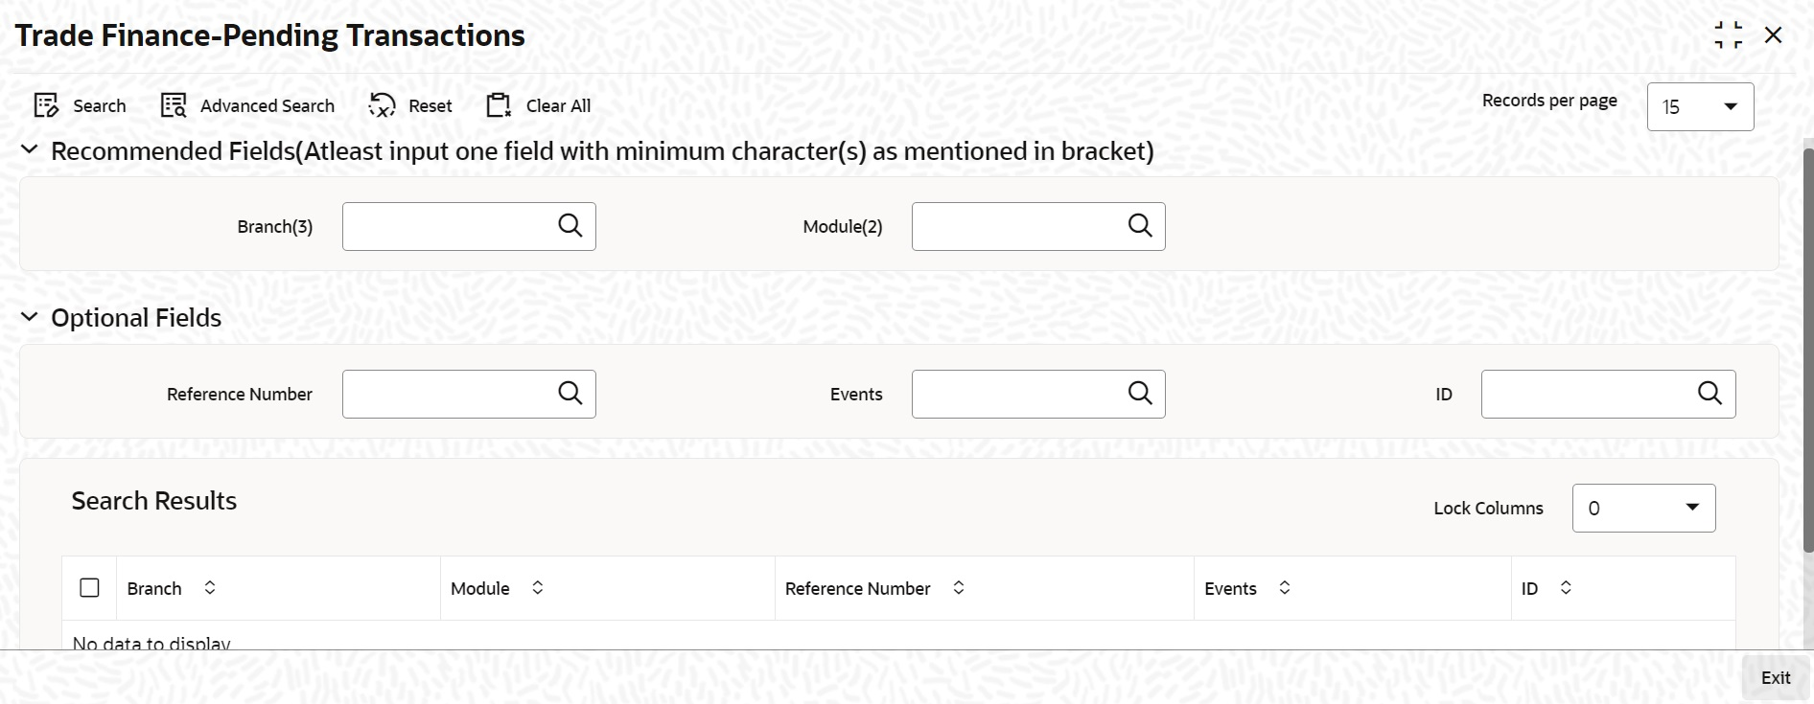Open lookup for Events field
Image resolution: width=1814 pixels, height=704 pixels.
point(1140,393)
